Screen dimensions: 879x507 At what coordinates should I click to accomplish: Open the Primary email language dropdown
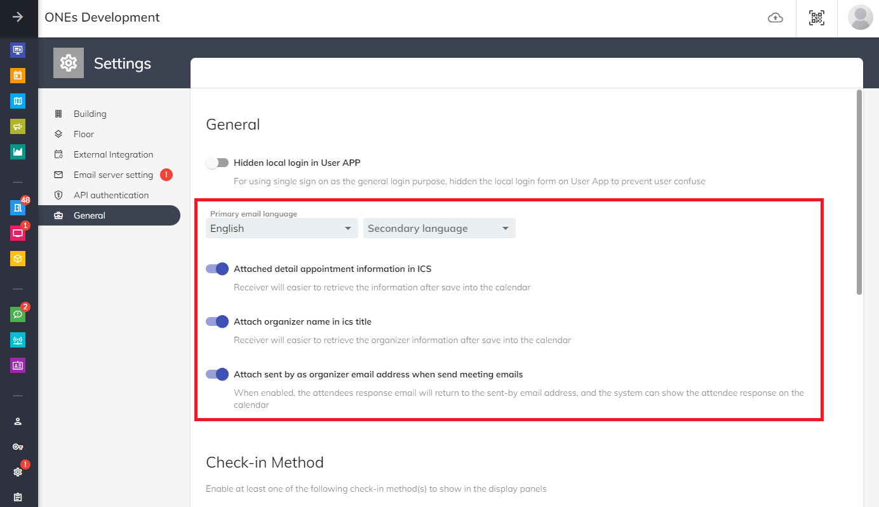pyautogui.click(x=282, y=228)
